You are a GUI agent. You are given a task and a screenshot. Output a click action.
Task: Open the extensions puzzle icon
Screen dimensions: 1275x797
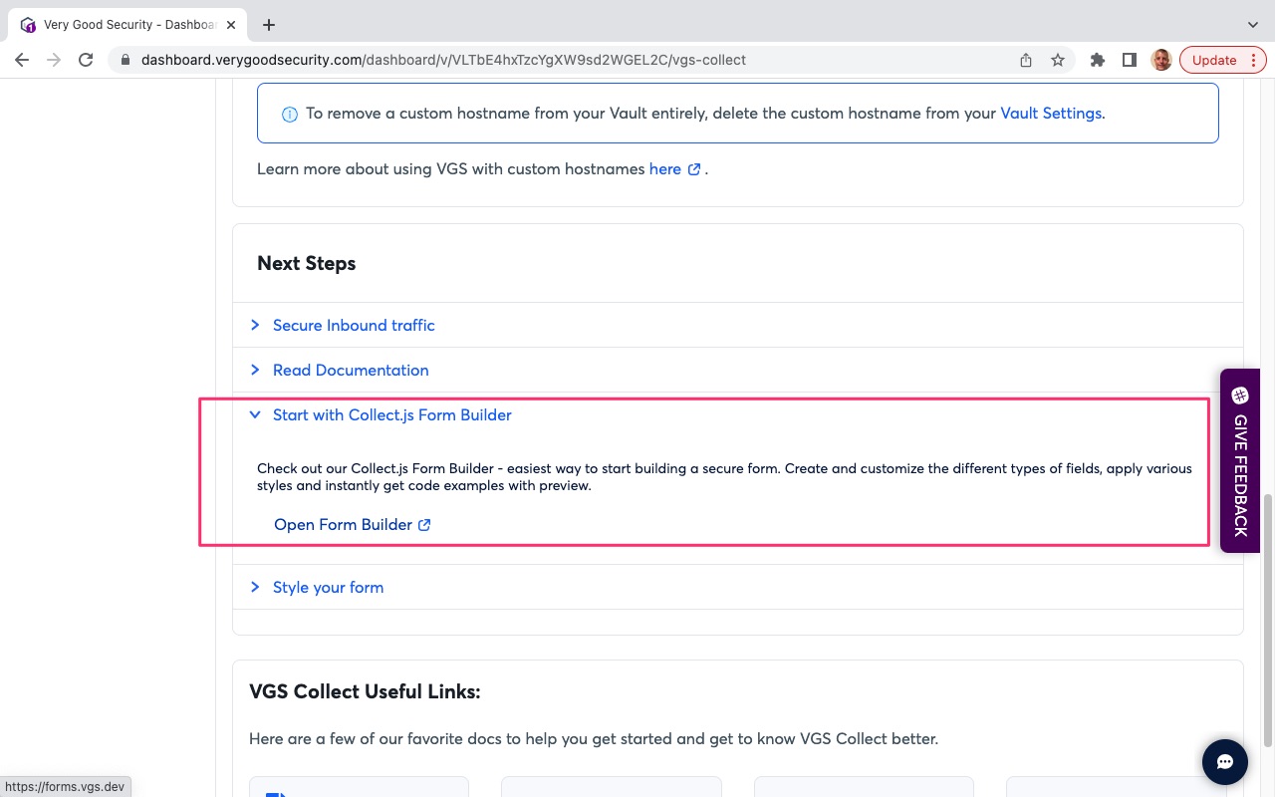pos(1098,60)
